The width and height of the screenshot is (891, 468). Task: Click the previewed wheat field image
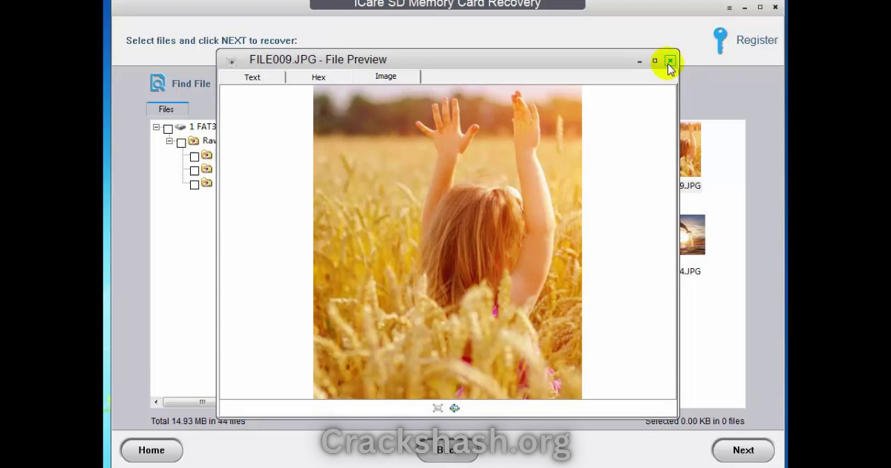click(x=447, y=242)
